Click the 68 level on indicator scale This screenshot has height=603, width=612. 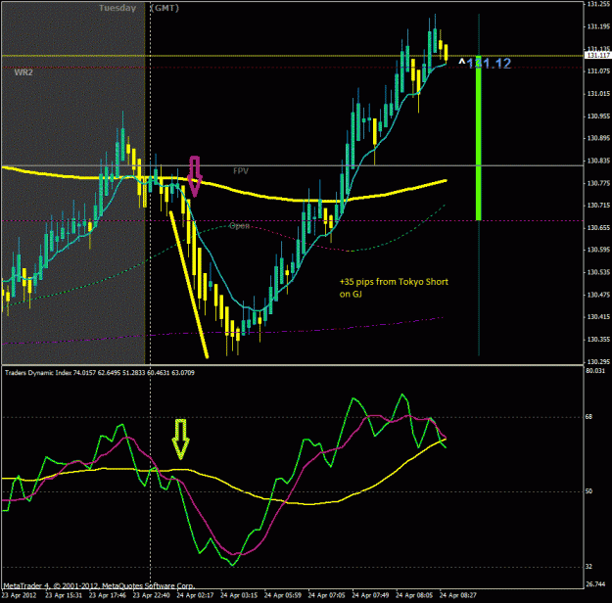tap(588, 417)
